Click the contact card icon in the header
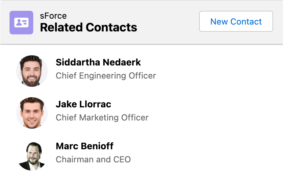 (21, 23)
